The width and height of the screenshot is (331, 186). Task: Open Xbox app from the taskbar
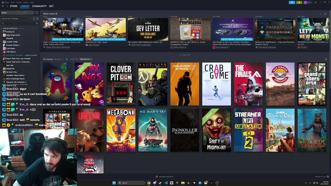206,183
